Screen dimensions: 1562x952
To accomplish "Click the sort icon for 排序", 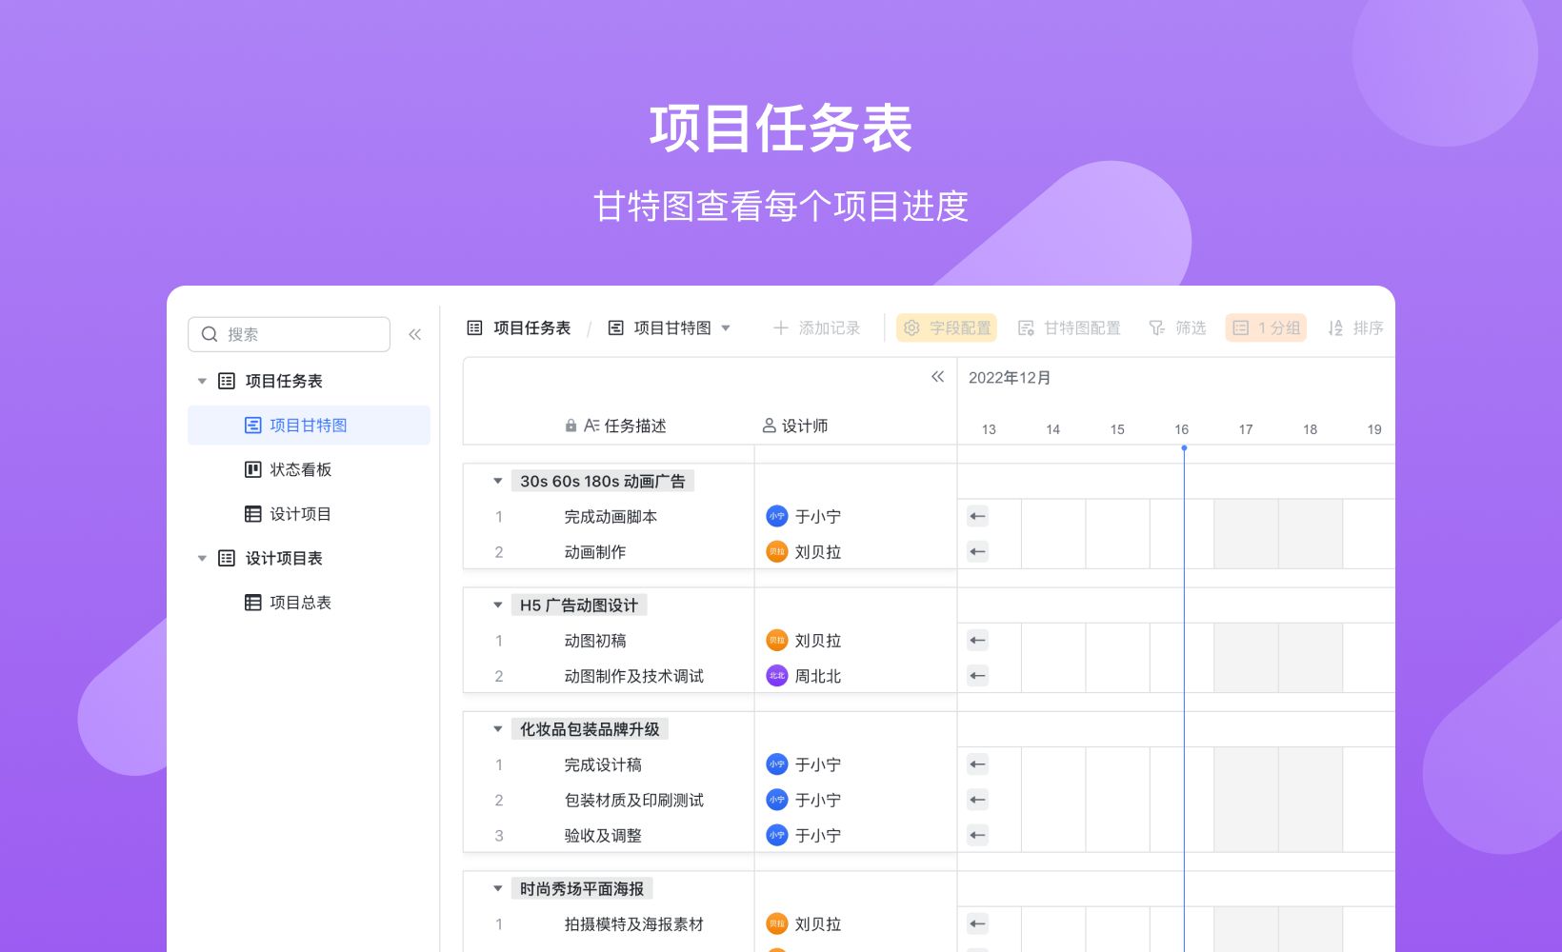I will pos(1335,327).
